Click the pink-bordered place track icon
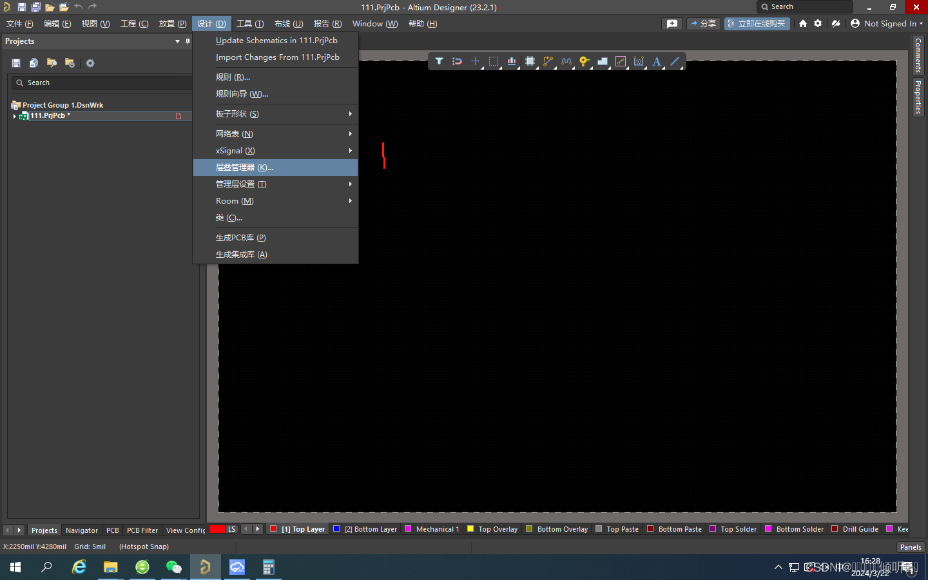 tap(621, 61)
